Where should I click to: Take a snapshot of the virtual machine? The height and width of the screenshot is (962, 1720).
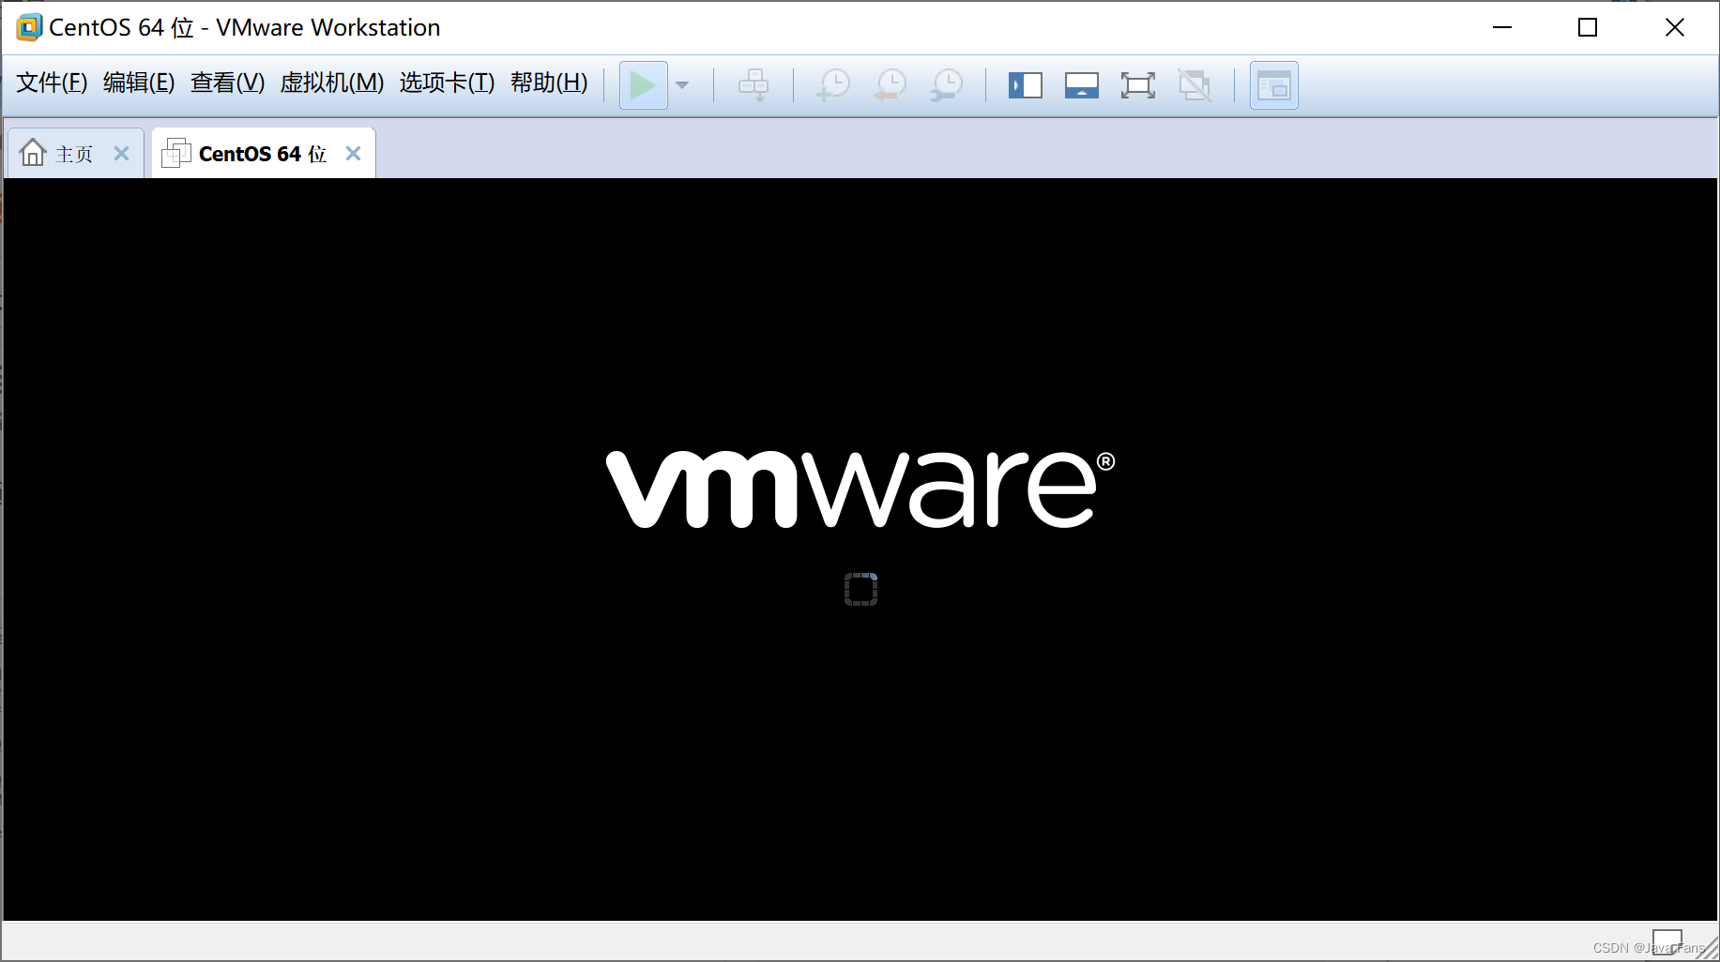coord(833,85)
